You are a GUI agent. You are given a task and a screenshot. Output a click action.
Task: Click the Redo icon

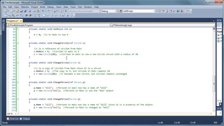pyautogui.click(x=49, y=11)
